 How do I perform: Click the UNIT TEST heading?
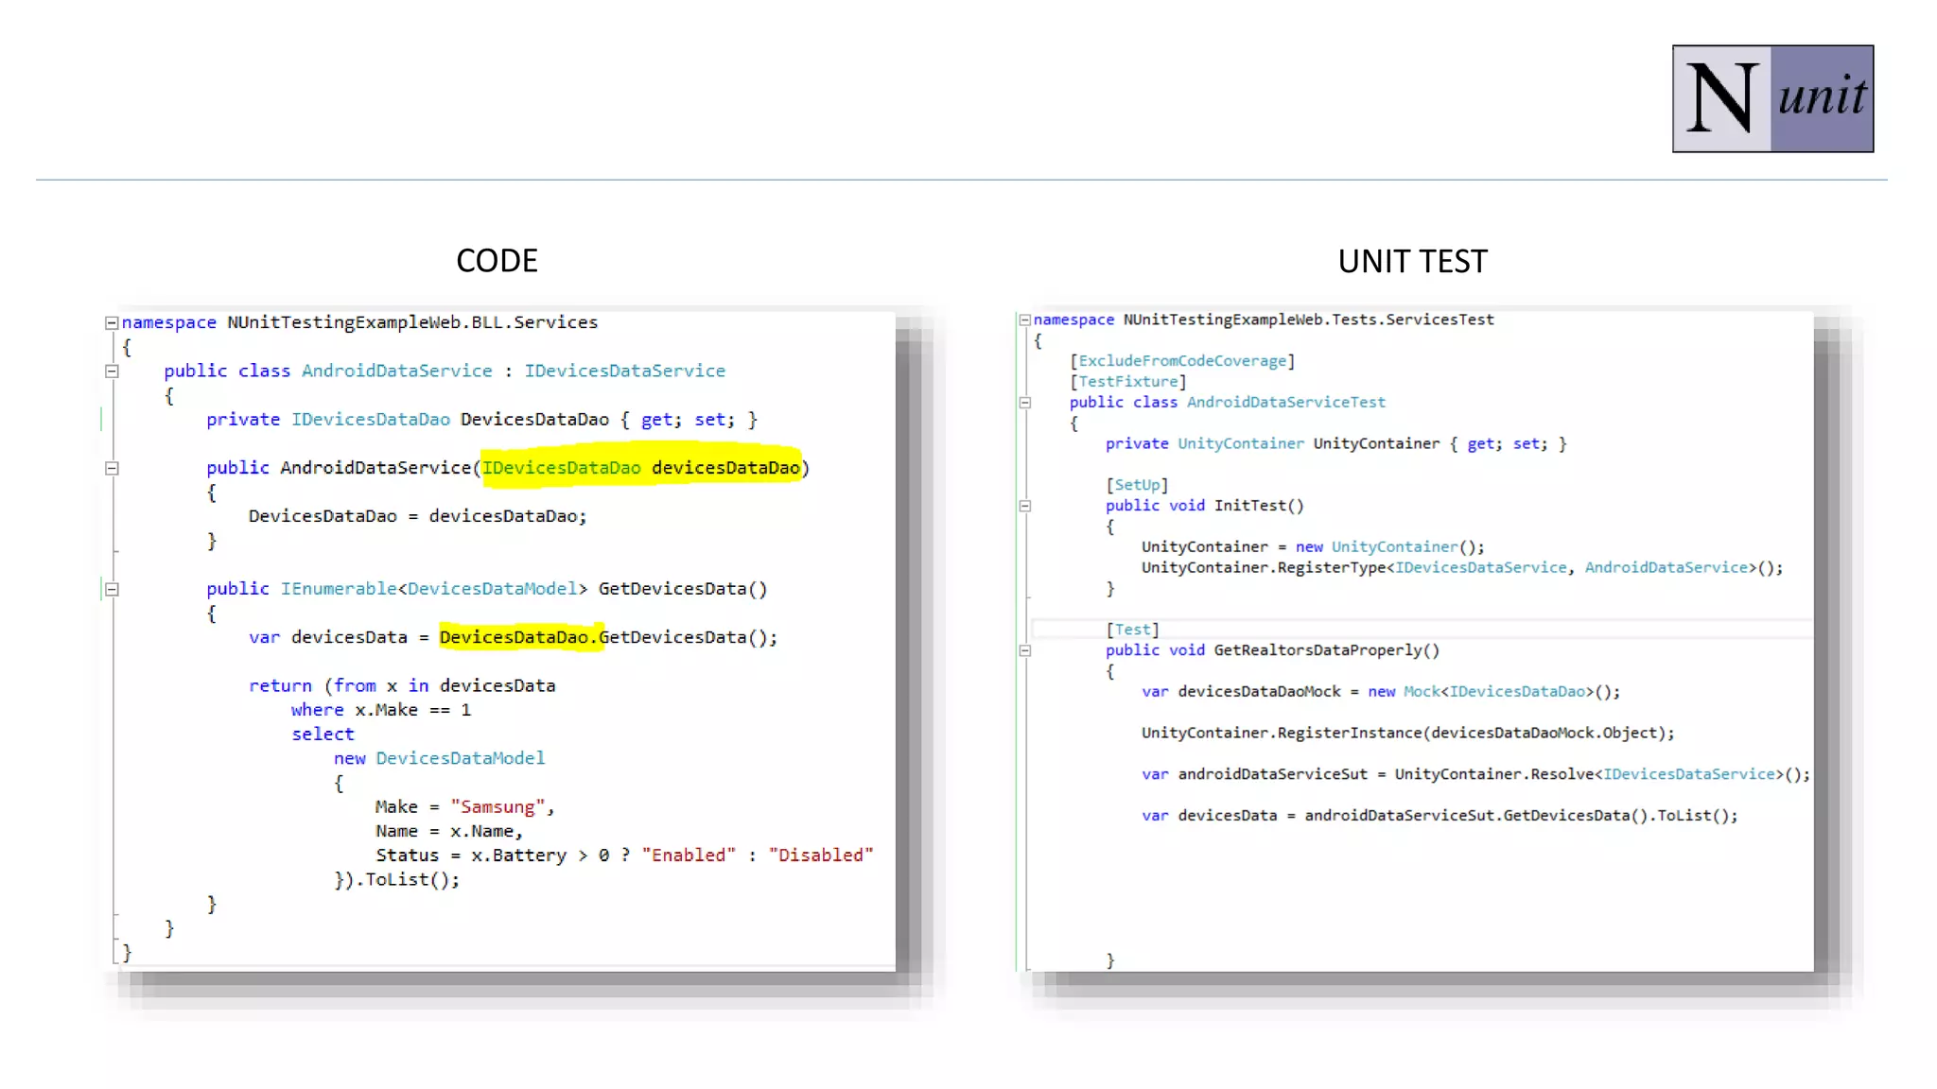click(1412, 262)
